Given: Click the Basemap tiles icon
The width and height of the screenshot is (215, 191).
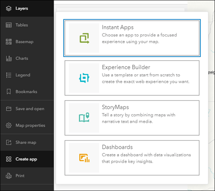Looking at the screenshot, I should point(9,42).
